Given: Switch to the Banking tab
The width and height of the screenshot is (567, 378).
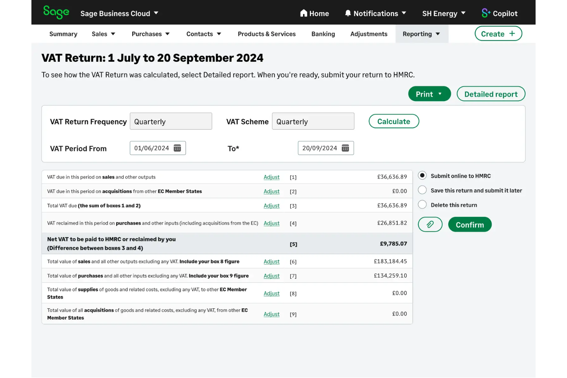Looking at the screenshot, I should tap(323, 34).
